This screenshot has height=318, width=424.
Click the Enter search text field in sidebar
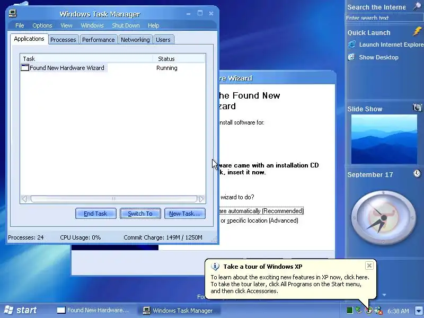point(384,18)
